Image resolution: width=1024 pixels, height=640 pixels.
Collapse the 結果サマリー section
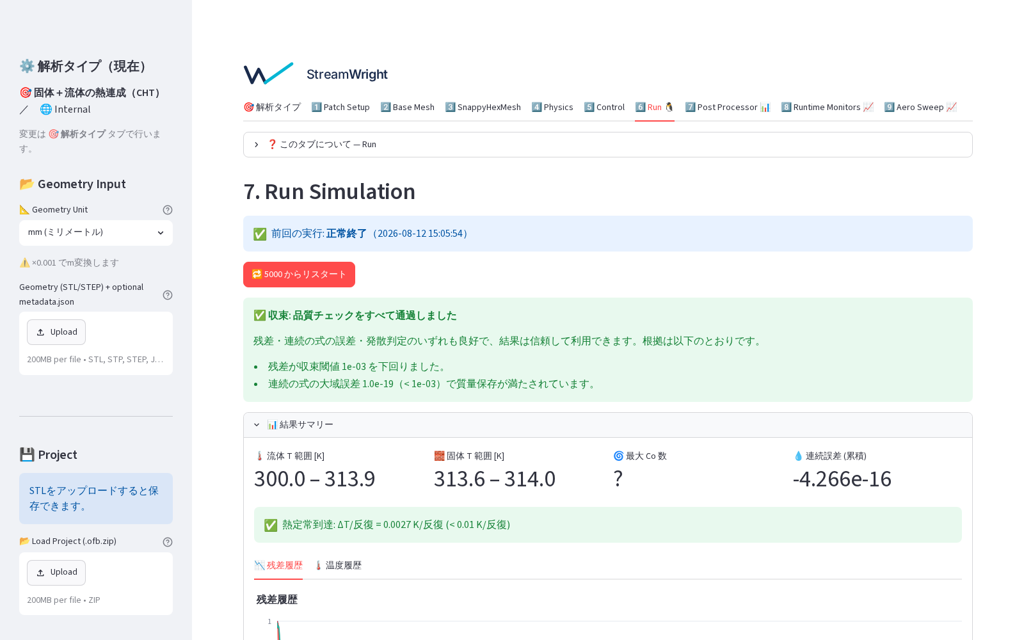pos(608,425)
